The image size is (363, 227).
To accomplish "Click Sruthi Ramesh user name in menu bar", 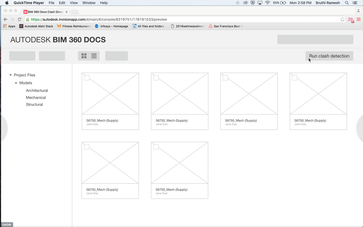I will point(327,3).
